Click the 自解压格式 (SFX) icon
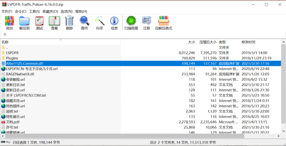Viewport: 286px width, 146px height. coord(164,21)
